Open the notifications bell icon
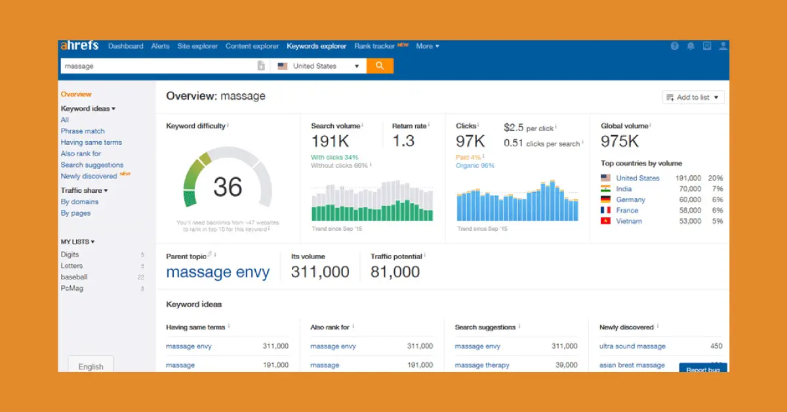This screenshot has width=787, height=412. coord(691,46)
